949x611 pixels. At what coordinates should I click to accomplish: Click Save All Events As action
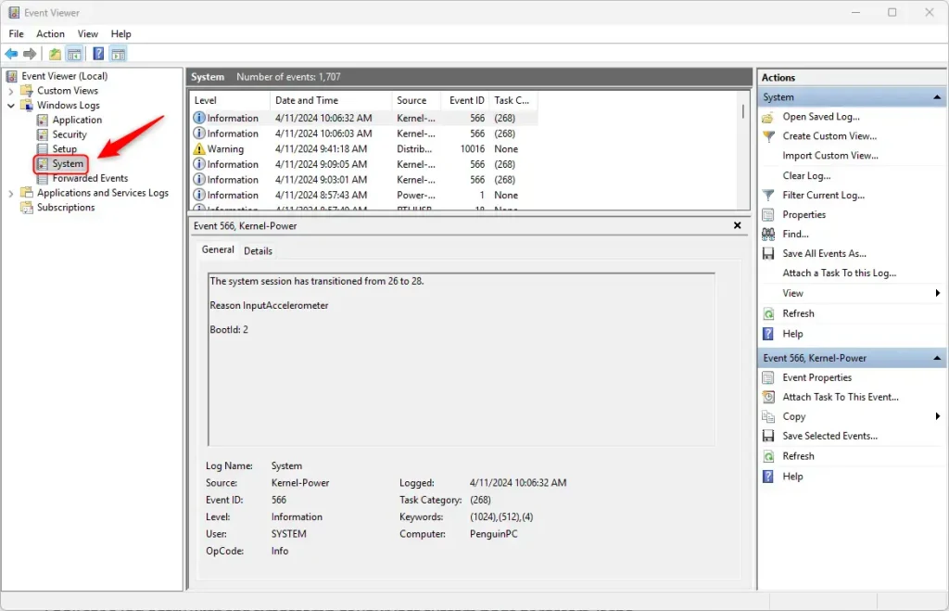click(x=824, y=254)
